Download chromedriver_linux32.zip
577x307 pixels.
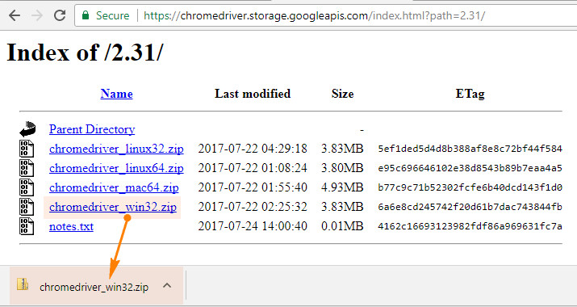tap(116, 149)
